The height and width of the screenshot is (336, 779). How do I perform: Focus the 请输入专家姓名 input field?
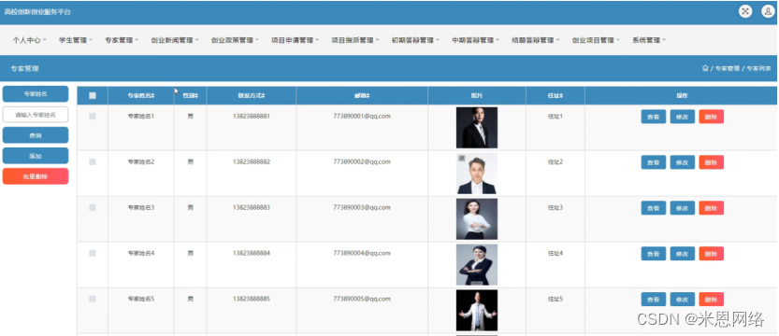[36, 115]
